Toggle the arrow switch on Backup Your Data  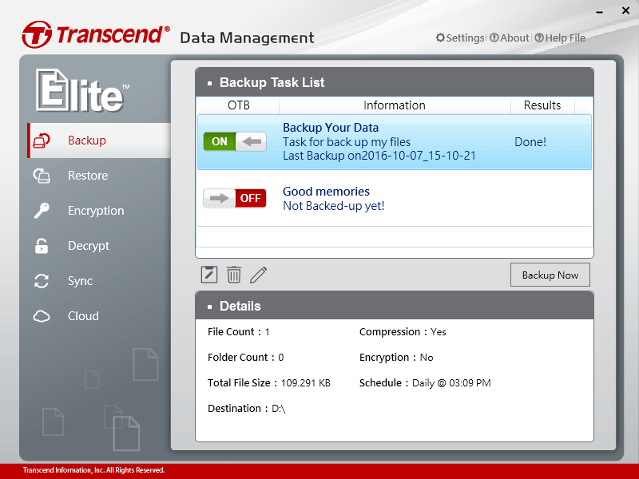251,141
